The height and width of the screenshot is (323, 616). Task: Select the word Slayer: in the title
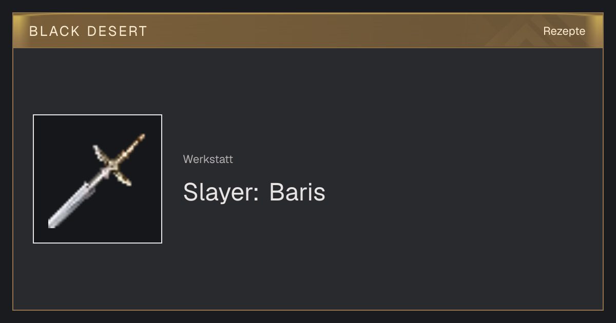click(221, 192)
